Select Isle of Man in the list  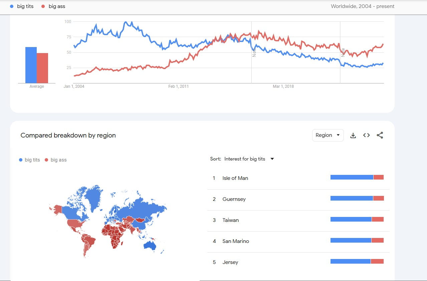(x=298, y=178)
